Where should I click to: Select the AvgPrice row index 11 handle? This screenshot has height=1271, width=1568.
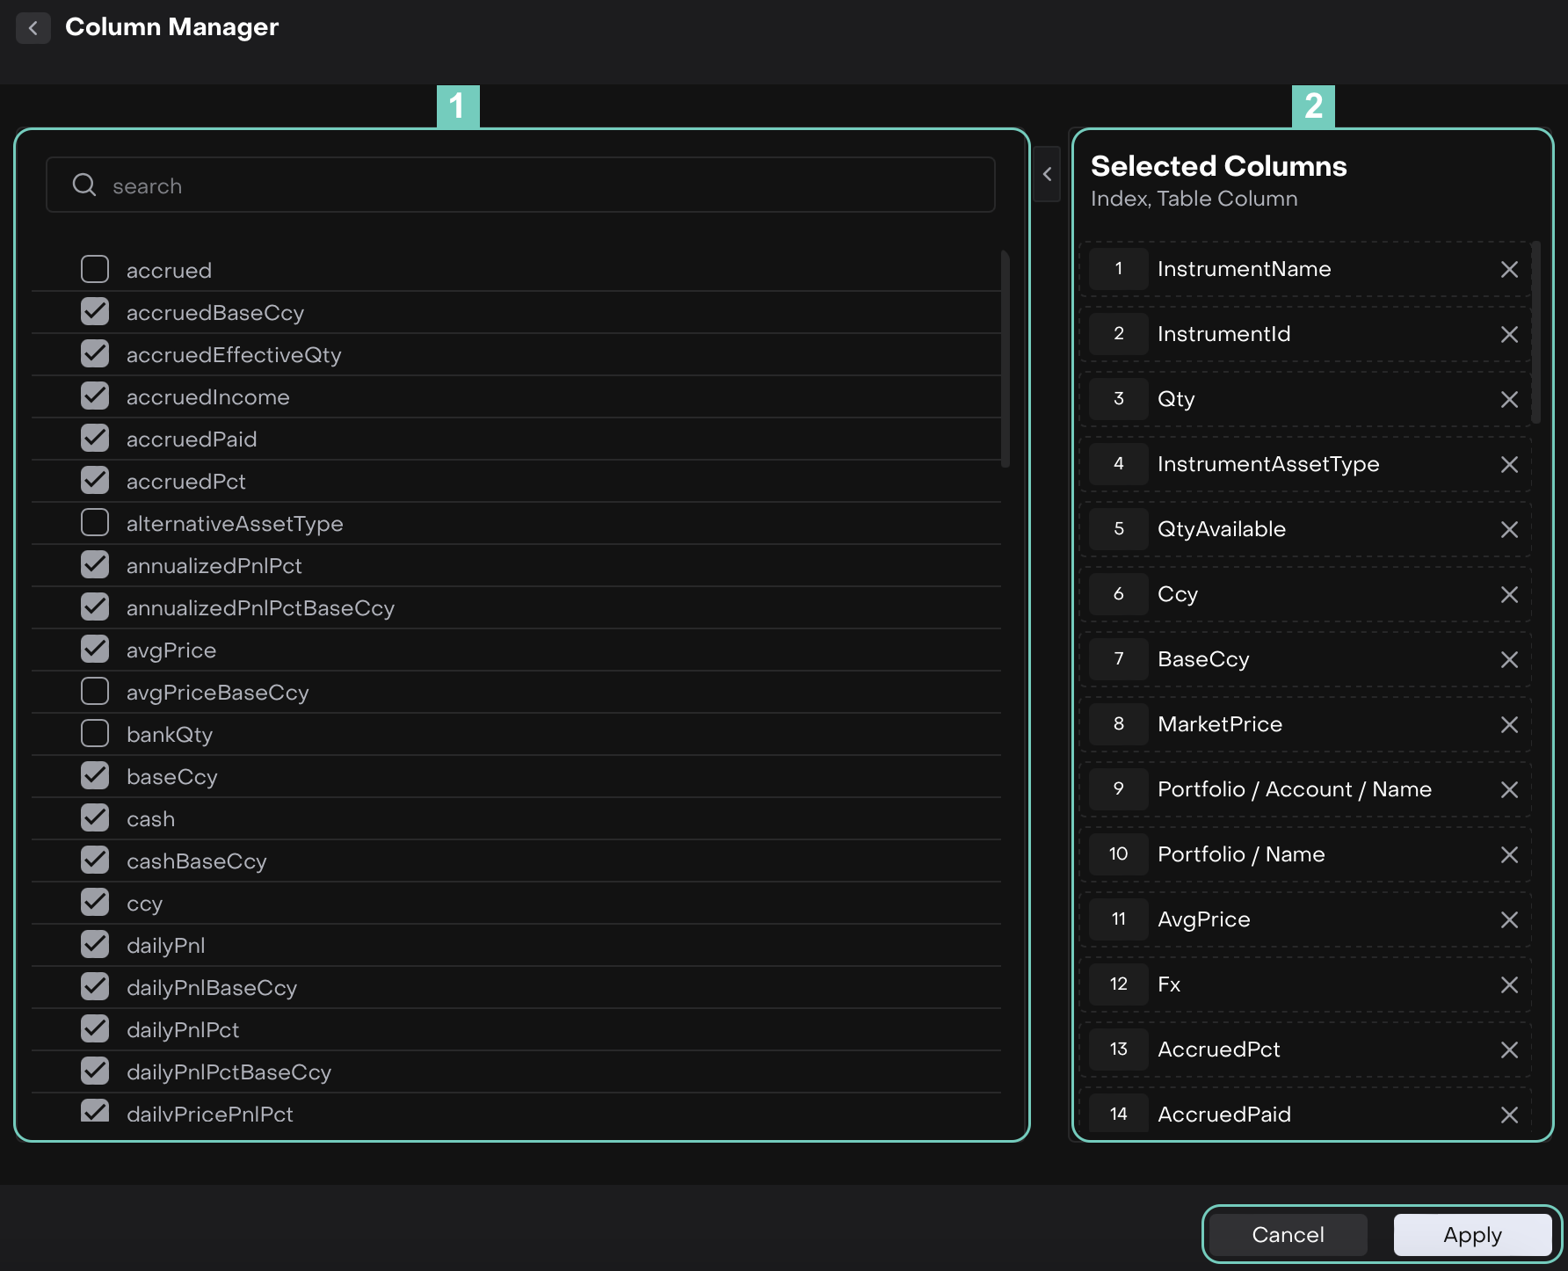tap(1118, 919)
